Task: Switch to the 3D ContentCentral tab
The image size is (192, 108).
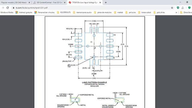Action: point(49,2)
